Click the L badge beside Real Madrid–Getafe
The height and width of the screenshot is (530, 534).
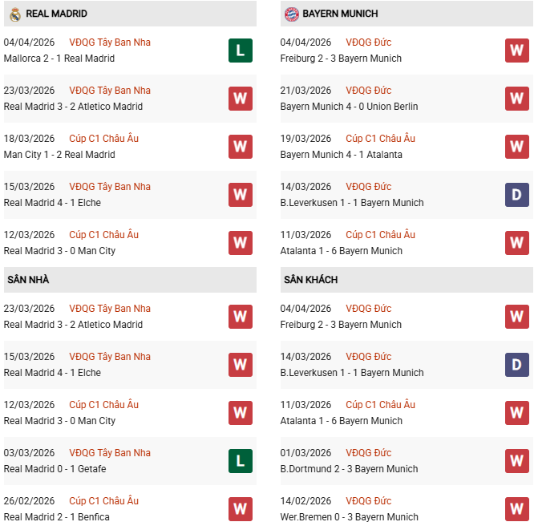[241, 461]
